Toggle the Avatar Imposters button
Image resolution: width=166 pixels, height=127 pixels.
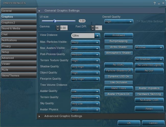pos(149,88)
